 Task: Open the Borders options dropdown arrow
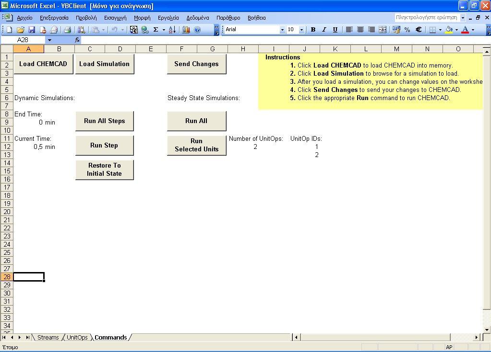(x=440, y=30)
